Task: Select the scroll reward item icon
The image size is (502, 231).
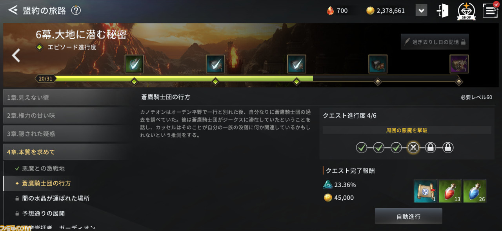Action: pyautogui.click(x=426, y=191)
